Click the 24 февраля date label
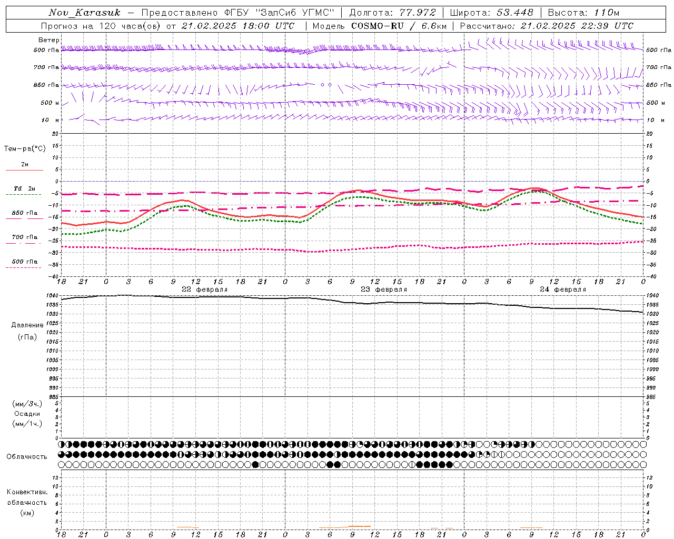674x539 pixels. tap(563, 290)
